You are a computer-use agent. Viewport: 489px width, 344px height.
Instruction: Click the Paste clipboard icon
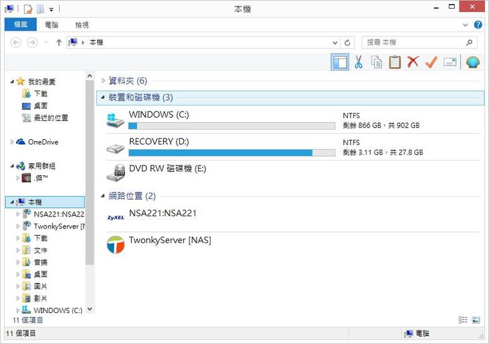[395, 62]
